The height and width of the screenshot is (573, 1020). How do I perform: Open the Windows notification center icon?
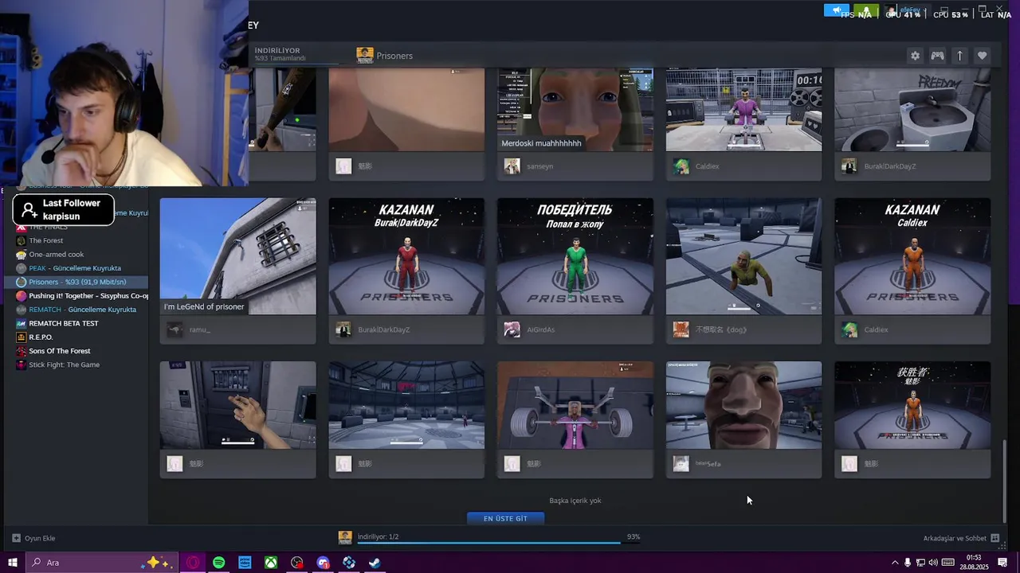(1002, 563)
